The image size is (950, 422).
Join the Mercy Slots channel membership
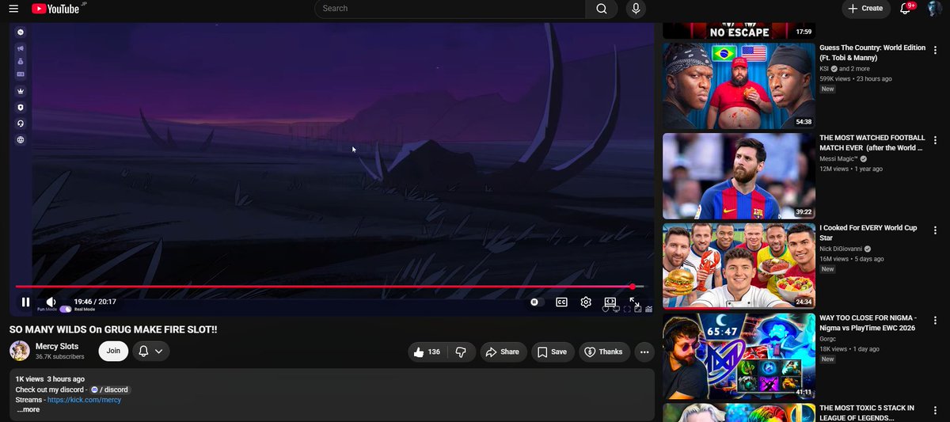[x=113, y=351]
